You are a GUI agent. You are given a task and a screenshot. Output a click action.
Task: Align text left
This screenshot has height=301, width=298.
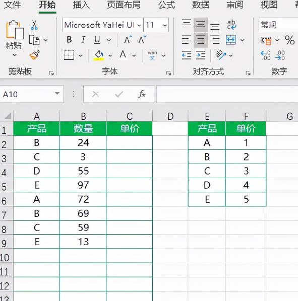coord(187,40)
